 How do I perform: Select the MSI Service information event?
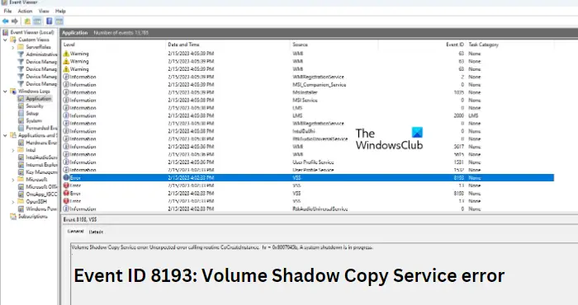coord(308,100)
